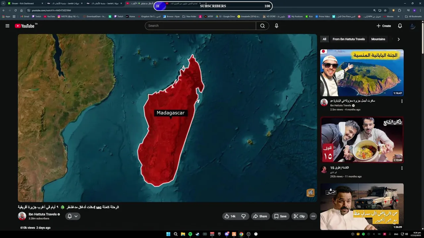The height and width of the screenshot is (238, 424).
Task: Open the Chrome extensions puzzle icon
Action: click(399, 10)
